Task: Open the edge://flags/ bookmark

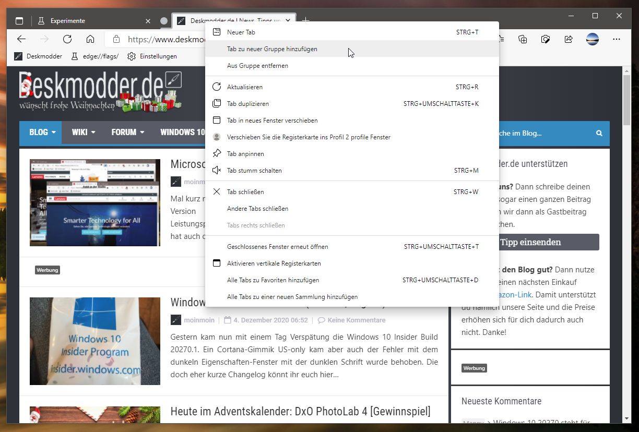Action: point(94,56)
